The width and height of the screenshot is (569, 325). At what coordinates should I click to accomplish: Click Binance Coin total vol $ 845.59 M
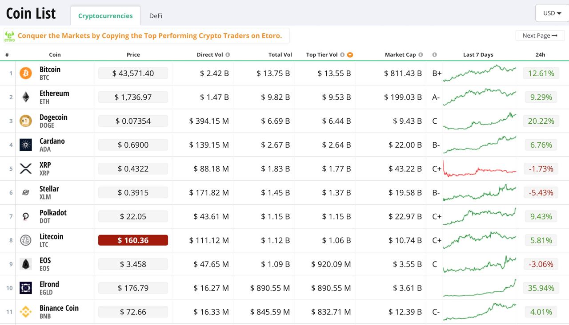[270, 312]
